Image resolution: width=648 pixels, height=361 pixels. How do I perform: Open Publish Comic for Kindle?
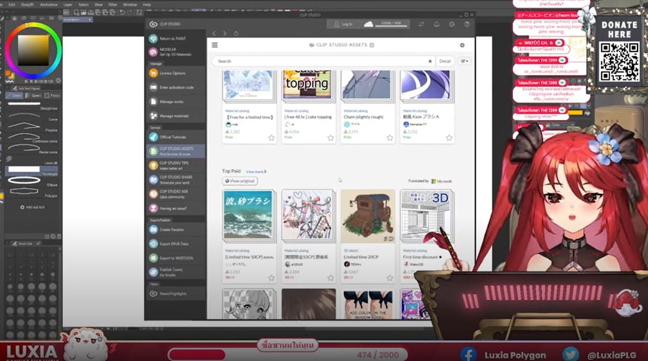point(175,272)
